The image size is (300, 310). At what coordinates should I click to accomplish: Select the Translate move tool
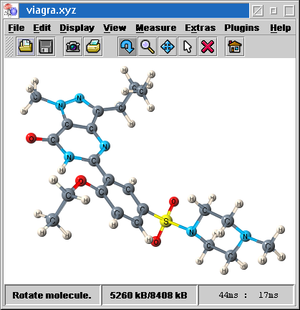[x=168, y=47]
